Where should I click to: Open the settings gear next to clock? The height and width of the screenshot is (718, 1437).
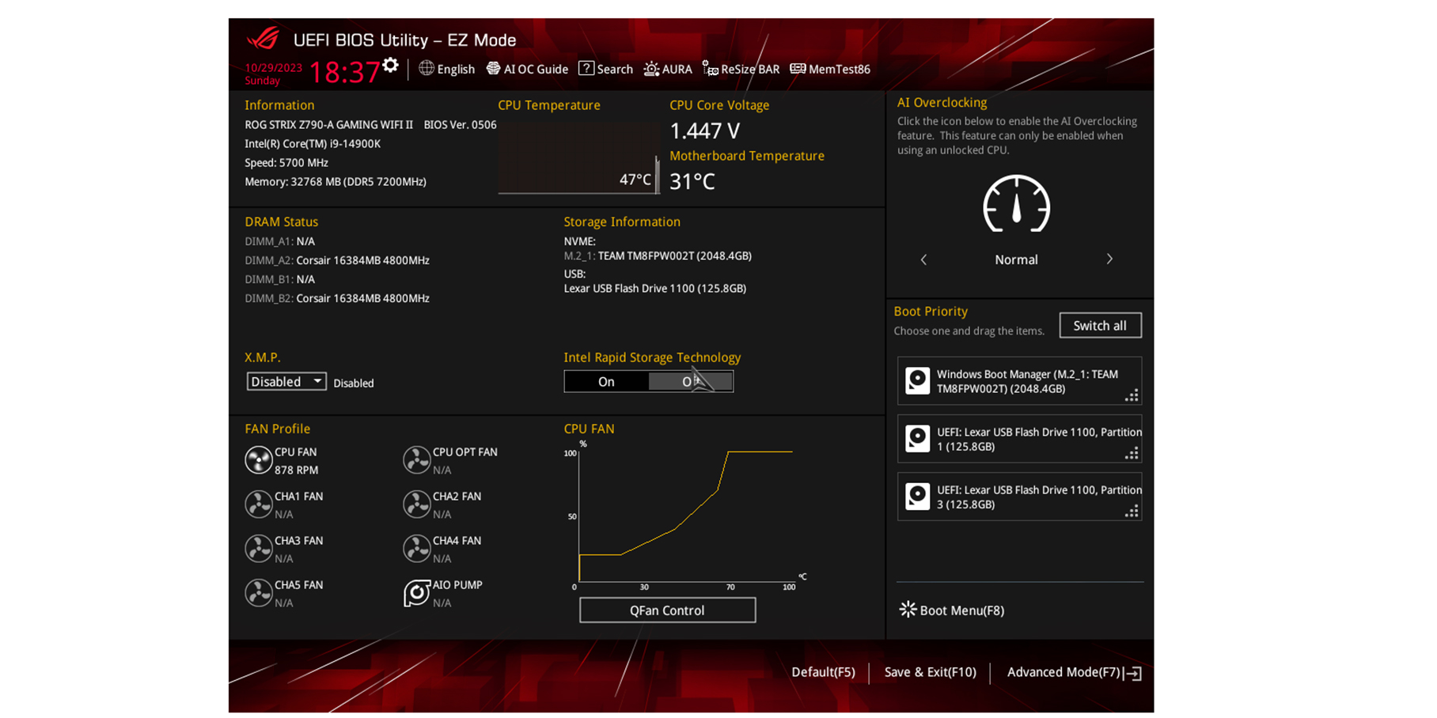tap(390, 65)
